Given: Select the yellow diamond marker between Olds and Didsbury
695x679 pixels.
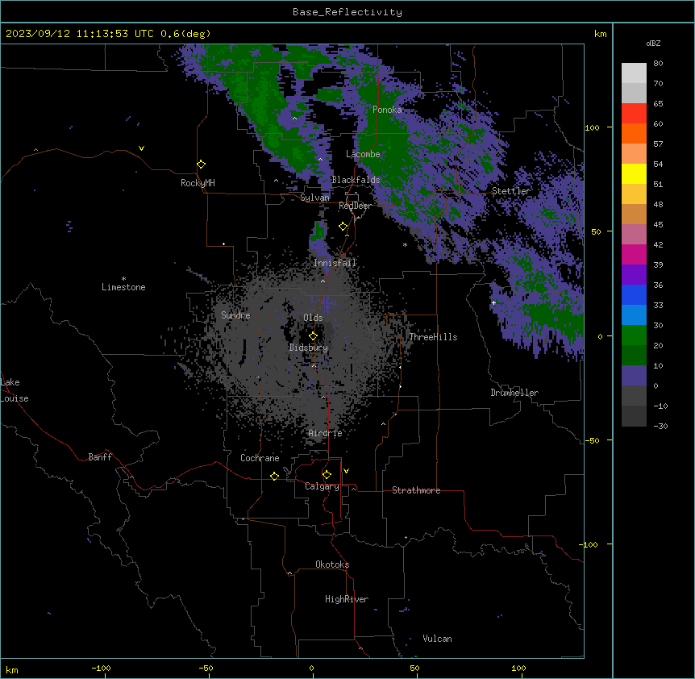Looking at the screenshot, I should click(x=313, y=335).
